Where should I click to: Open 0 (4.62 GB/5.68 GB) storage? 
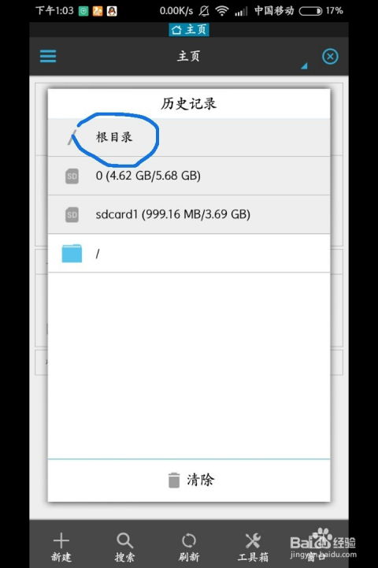(x=189, y=176)
